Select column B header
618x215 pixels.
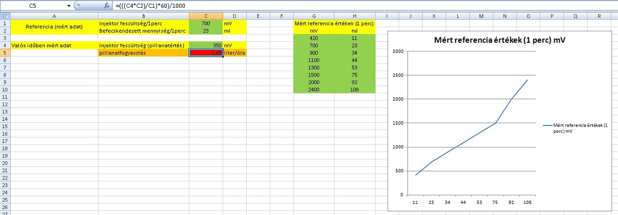coord(143,16)
